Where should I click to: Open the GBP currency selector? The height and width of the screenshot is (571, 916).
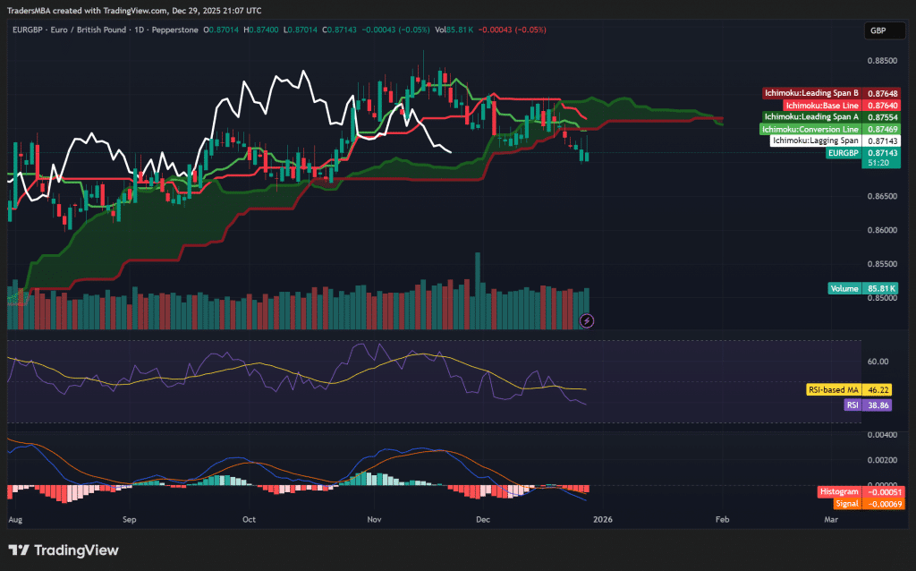coord(882,30)
